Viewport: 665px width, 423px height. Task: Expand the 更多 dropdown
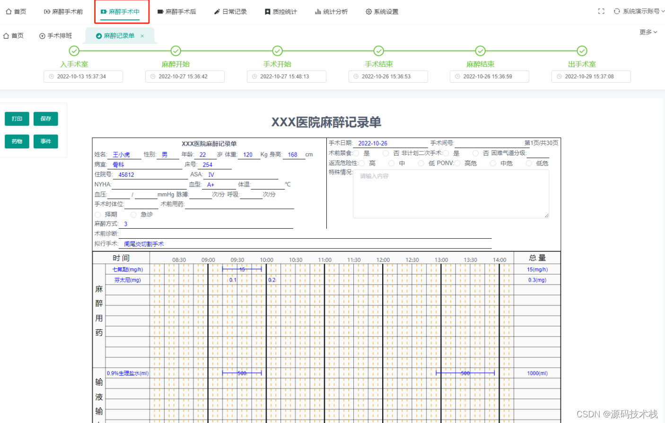click(x=648, y=32)
